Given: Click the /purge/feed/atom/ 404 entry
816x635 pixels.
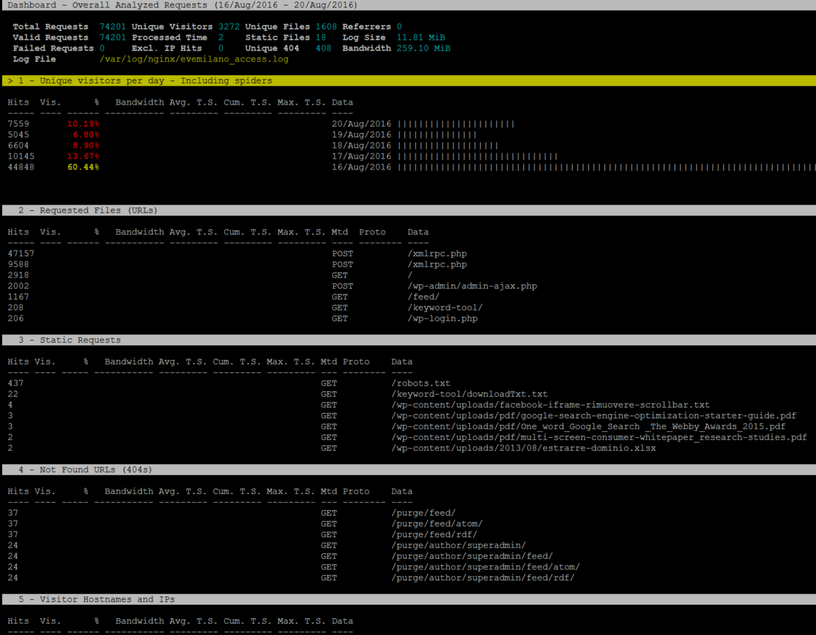Looking at the screenshot, I should [x=437, y=524].
